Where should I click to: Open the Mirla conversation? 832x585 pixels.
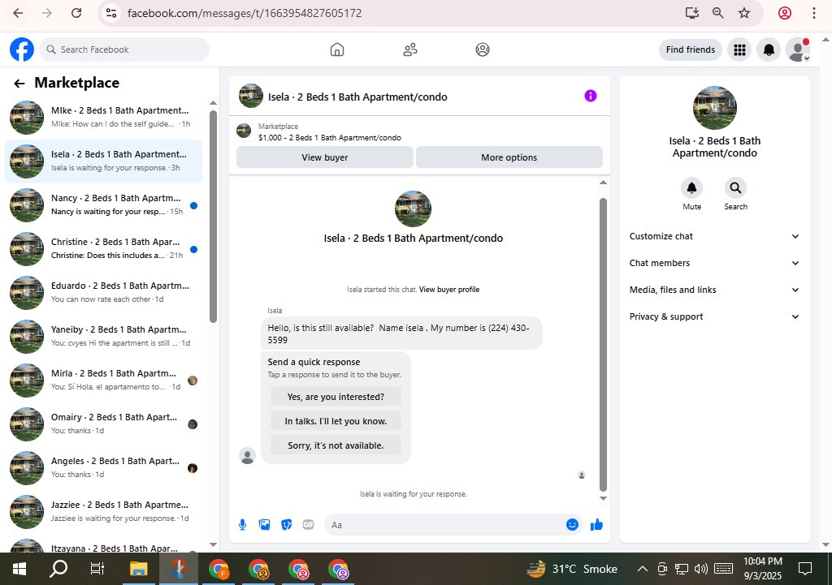[x=103, y=380]
